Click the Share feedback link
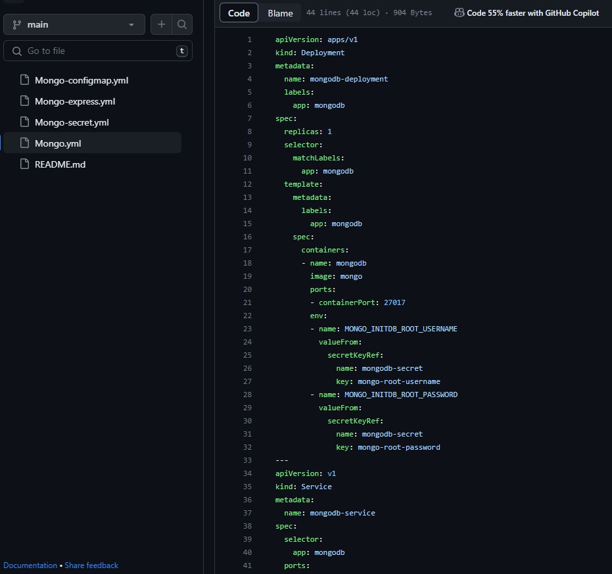 91,565
